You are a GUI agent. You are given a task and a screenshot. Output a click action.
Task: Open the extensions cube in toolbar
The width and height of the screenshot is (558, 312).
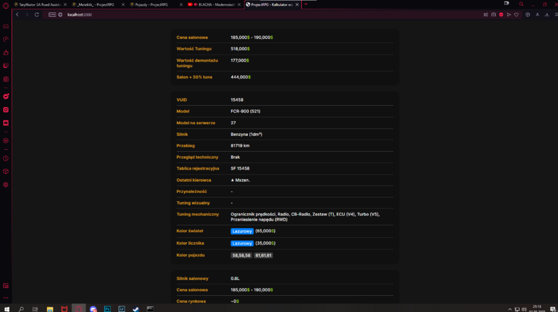pyautogui.click(x=528, y=14)
